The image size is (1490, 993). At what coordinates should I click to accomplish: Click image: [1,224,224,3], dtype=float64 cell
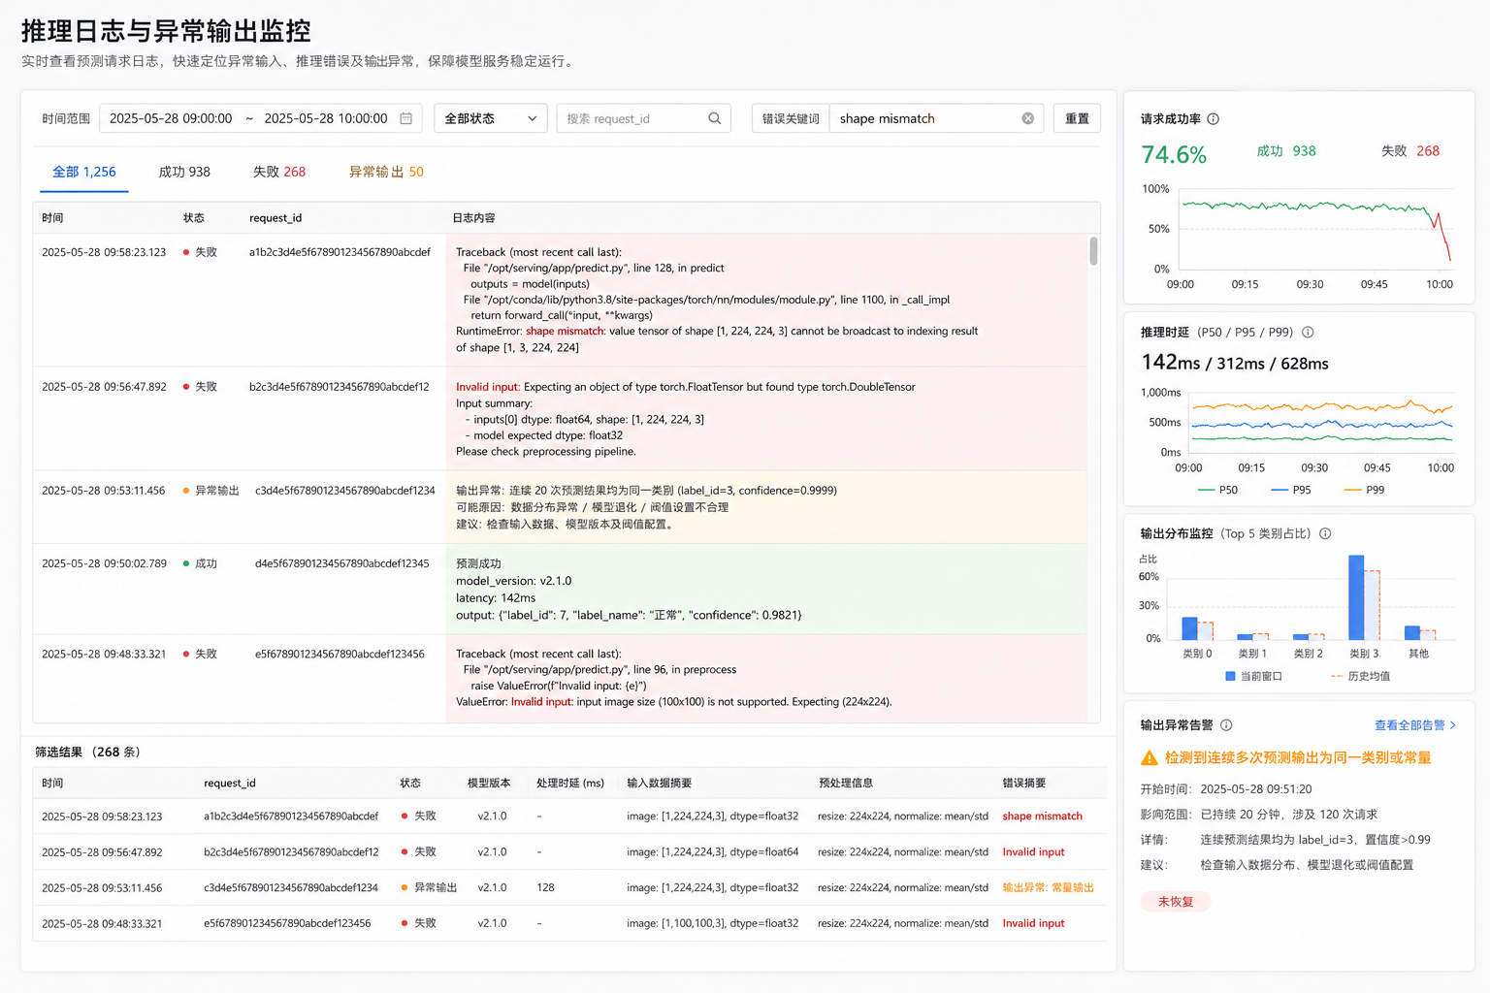tap(712, 852)
